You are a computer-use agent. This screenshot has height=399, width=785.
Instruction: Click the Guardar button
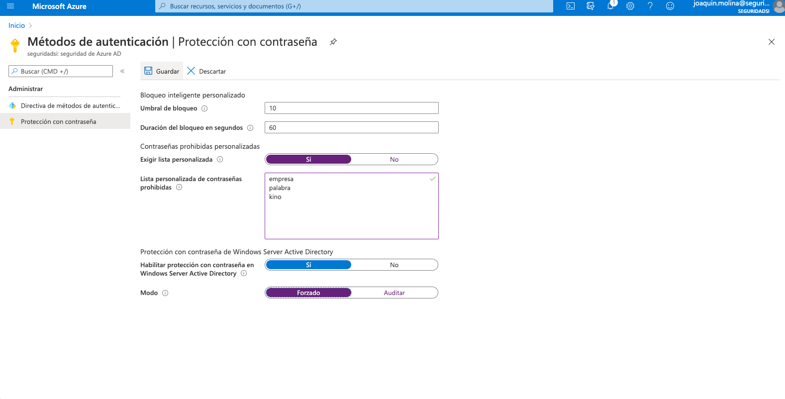tap(162, 72)
